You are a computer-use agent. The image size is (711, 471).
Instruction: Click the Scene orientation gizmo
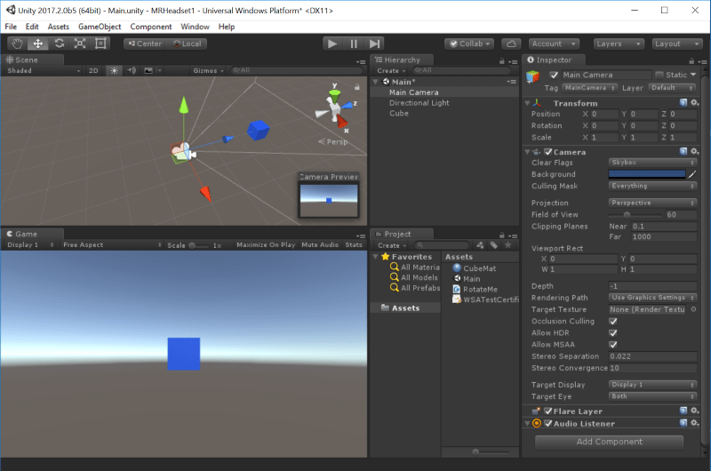[x=335, y=108]
